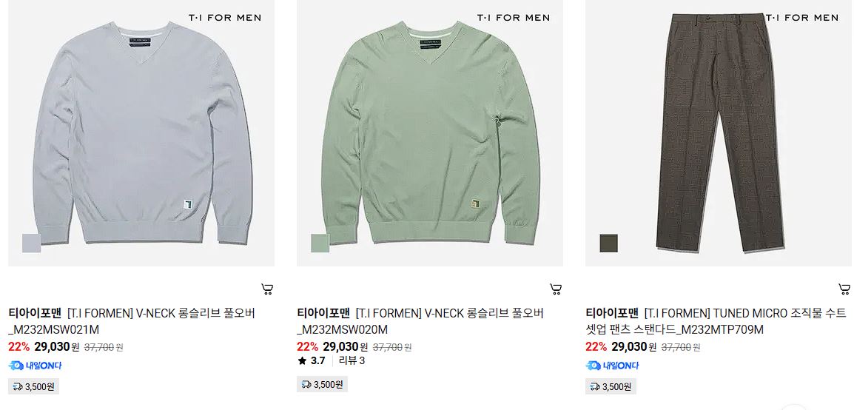Open the brown suit pants product image
Screen dimensions: 854x410
(x=719, y=133)
